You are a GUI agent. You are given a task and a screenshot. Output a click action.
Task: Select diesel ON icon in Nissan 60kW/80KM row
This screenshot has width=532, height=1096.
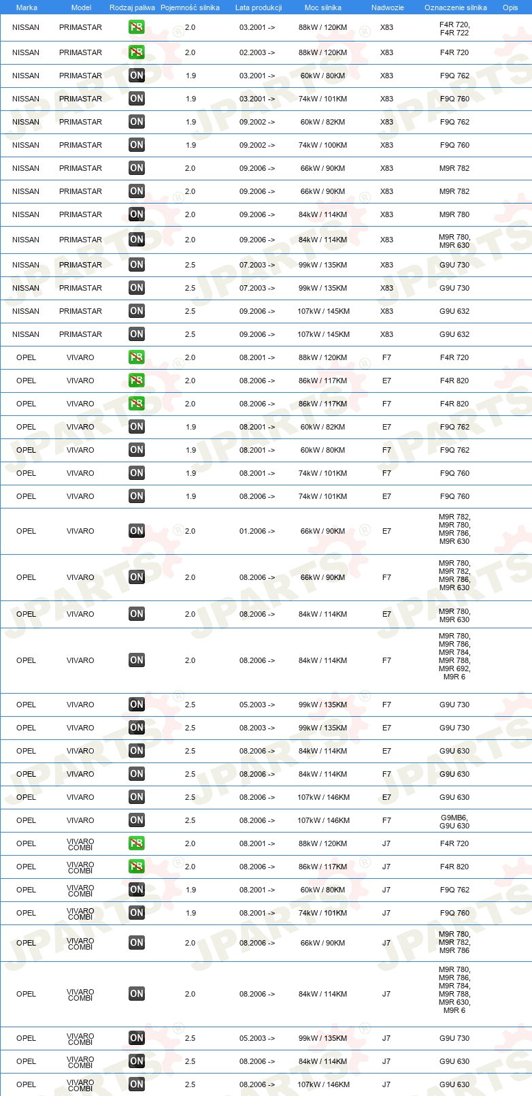[x=137, y=76]
